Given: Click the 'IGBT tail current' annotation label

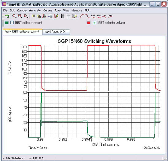Looking at the screenshot, I should coord(105,144).
